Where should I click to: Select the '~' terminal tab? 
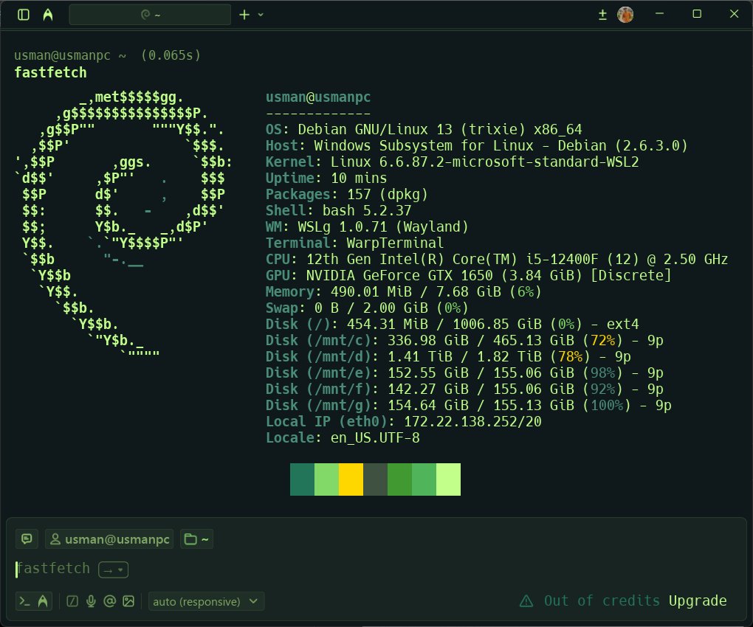(x=151, y=15)
